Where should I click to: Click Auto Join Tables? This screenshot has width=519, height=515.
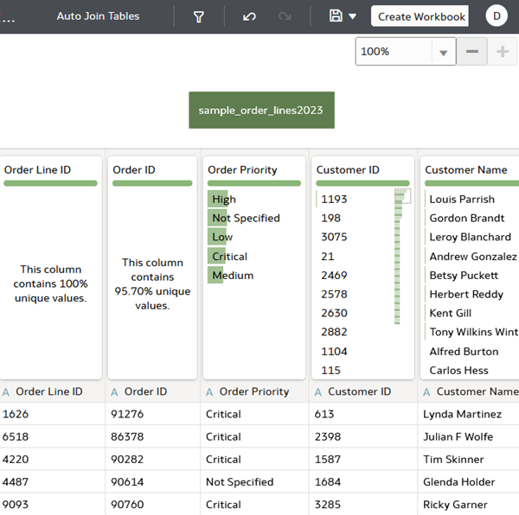pyautogui.click(x=98, y=16)
